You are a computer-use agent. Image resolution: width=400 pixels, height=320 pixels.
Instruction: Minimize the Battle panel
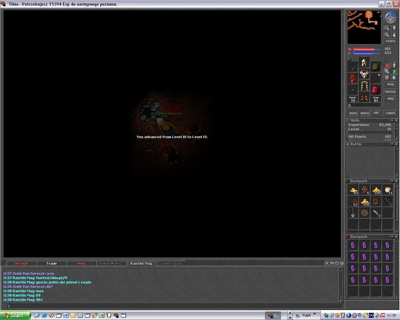(392, 144)
